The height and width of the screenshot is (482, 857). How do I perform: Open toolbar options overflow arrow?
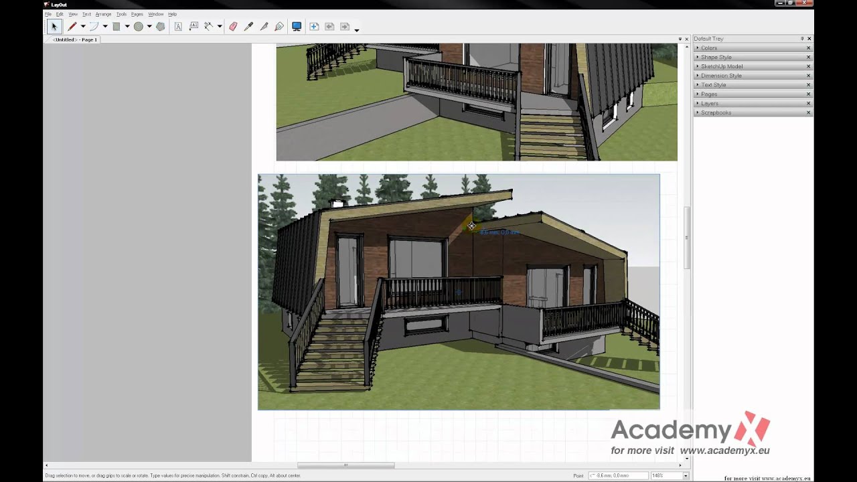point(356,29)
